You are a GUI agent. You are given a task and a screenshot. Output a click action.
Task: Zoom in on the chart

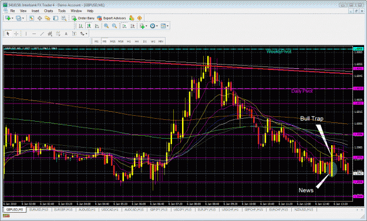coord(106,26)
